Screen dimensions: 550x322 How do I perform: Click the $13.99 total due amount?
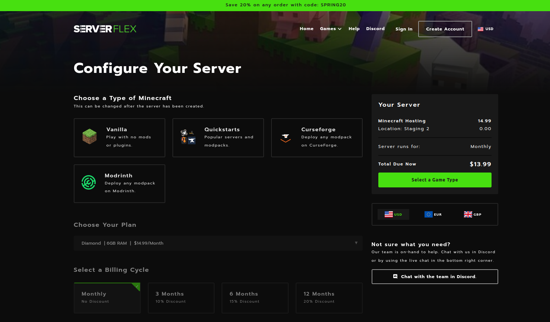(x=480, y=164)
